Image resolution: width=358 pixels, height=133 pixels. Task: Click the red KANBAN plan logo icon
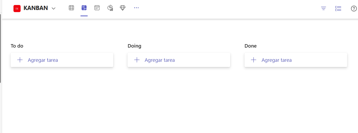point(17,8)
